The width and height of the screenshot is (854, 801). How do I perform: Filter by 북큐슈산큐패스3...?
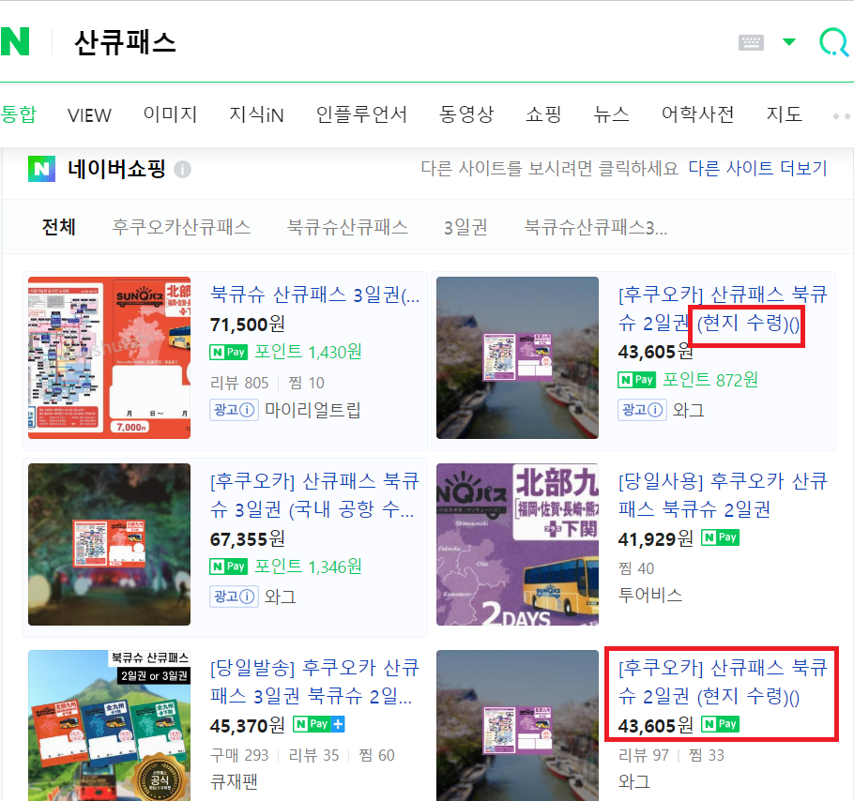coord(595,227)
